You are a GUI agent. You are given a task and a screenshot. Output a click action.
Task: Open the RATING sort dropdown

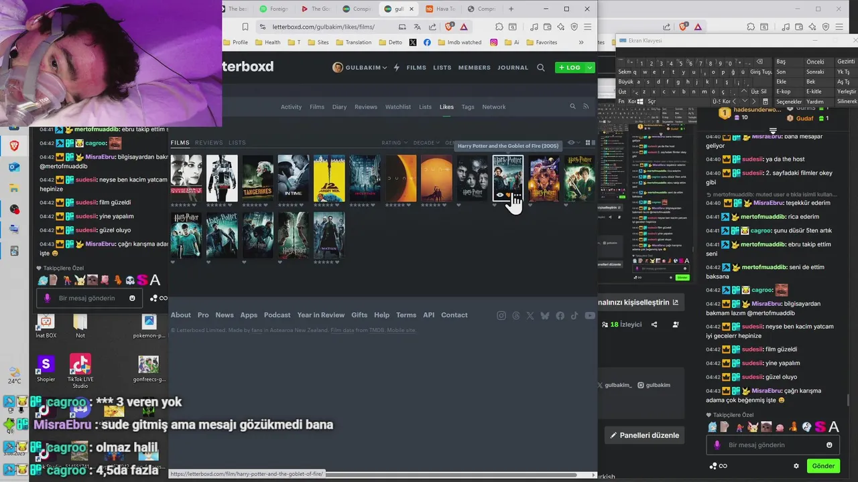(x=394, y=143)
